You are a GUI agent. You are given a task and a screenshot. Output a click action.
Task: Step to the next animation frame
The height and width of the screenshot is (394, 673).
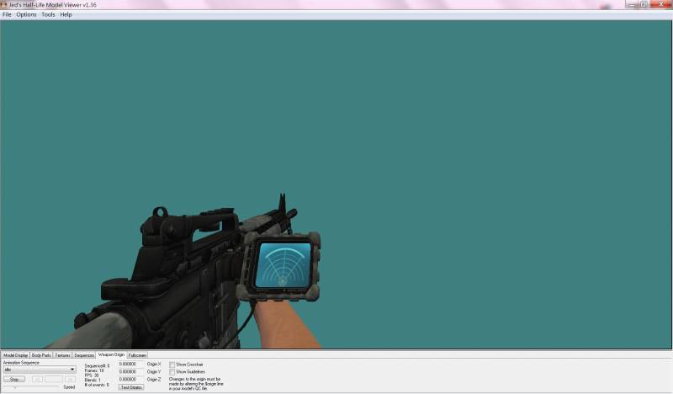point(70,380)
